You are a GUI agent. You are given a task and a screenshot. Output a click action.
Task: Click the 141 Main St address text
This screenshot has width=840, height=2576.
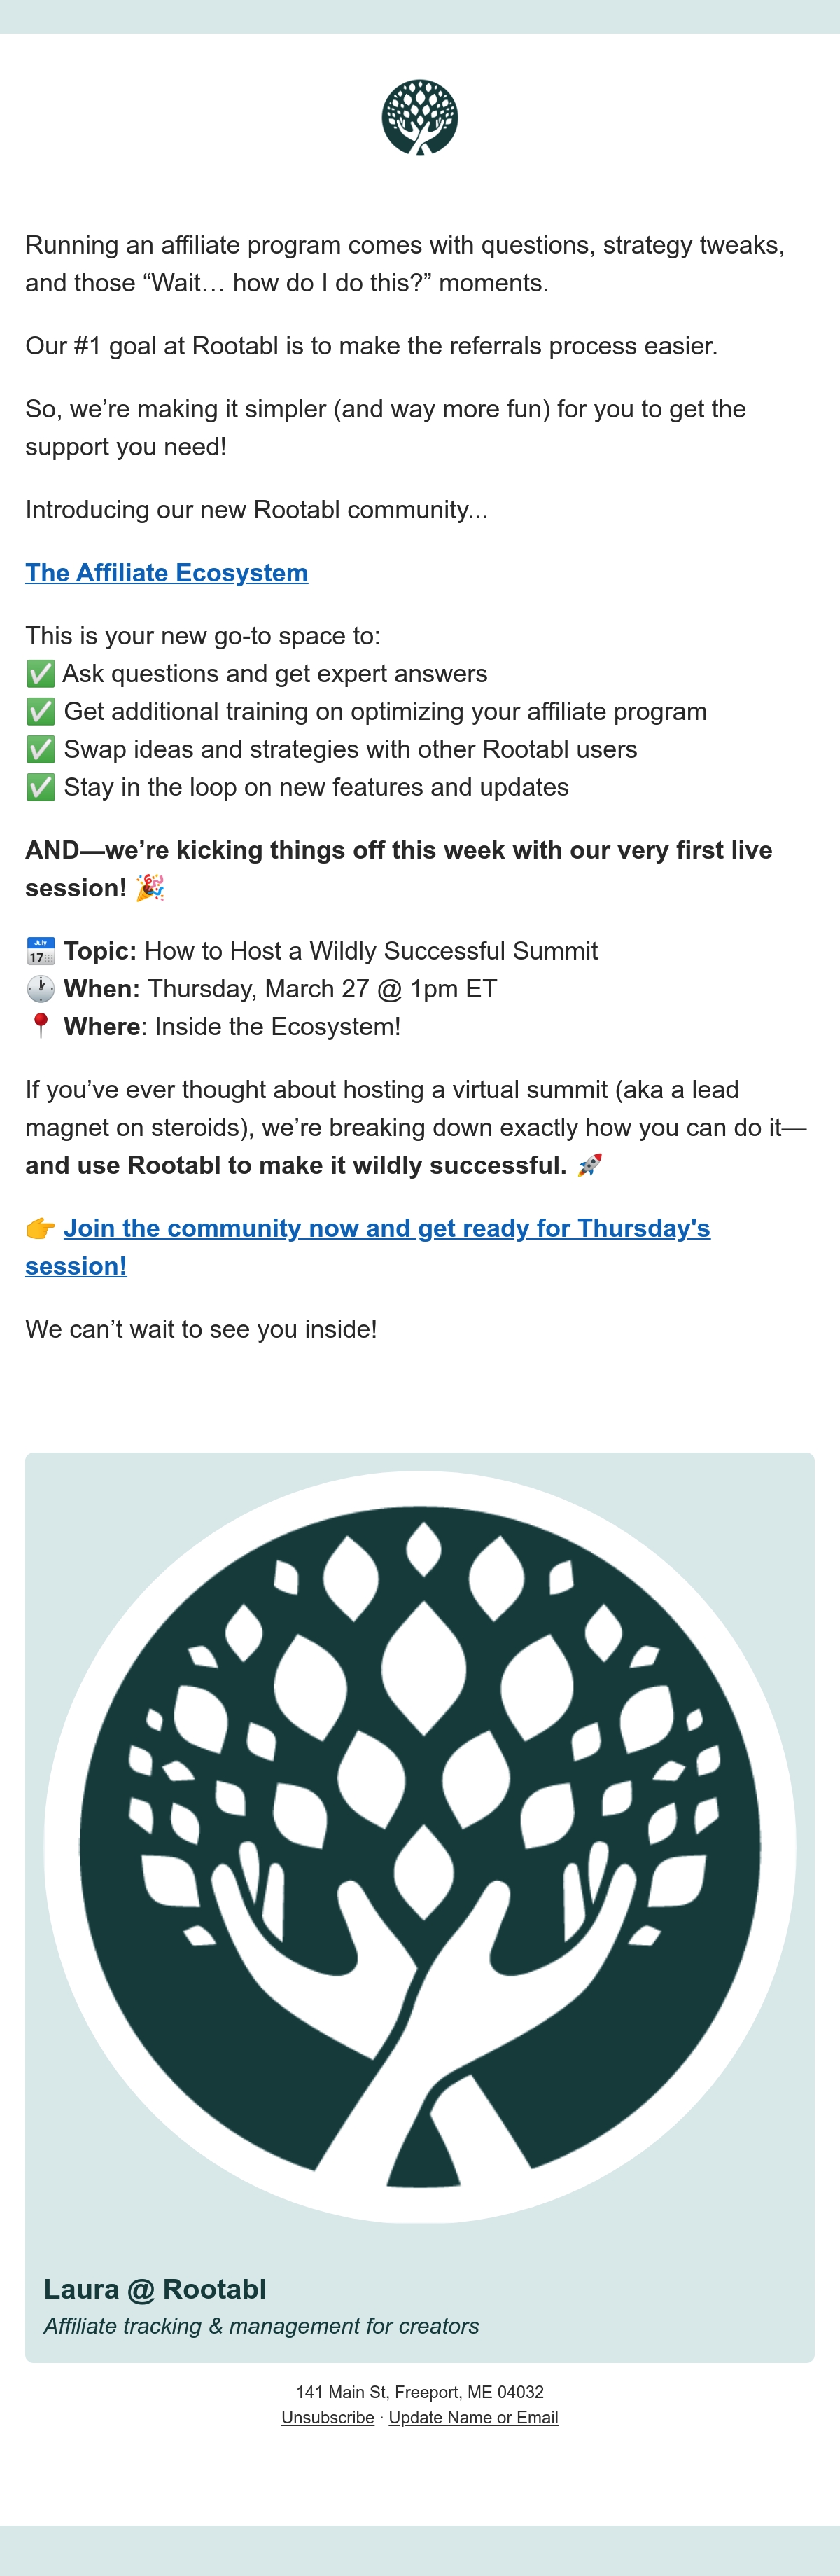tap(420, 2392)
